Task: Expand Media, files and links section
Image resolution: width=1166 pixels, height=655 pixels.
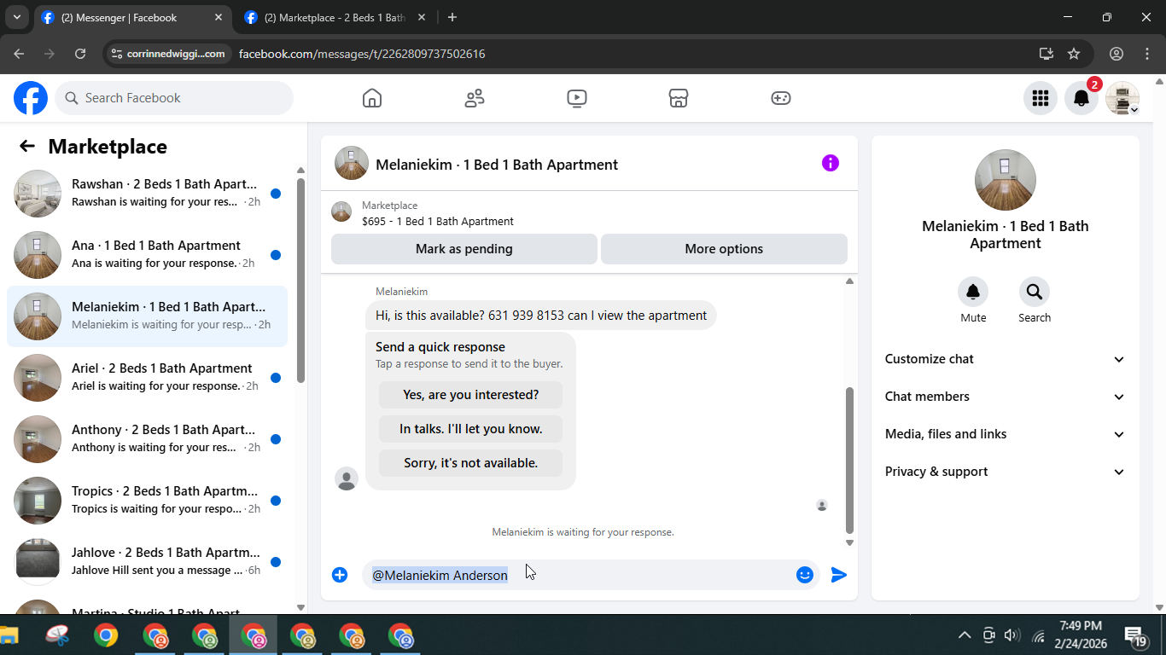Action: coord(1006,434)
